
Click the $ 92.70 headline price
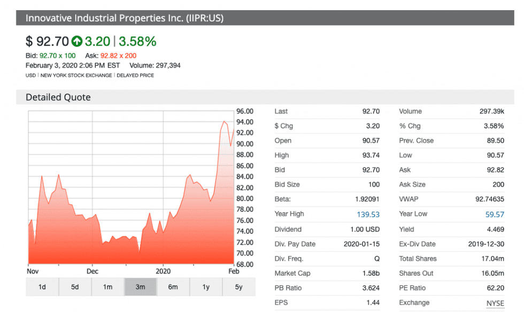47,41
